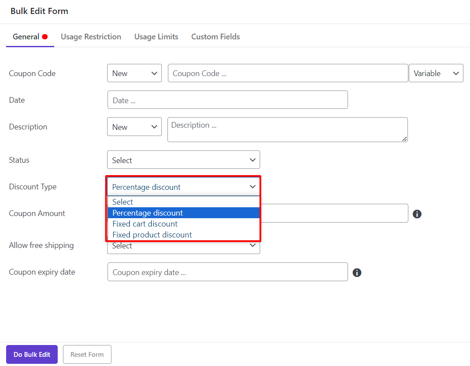Viewport: 470px width, 366px height.
Task: Switch to the Usage Limits tab
Action: [x=156, y=37]
